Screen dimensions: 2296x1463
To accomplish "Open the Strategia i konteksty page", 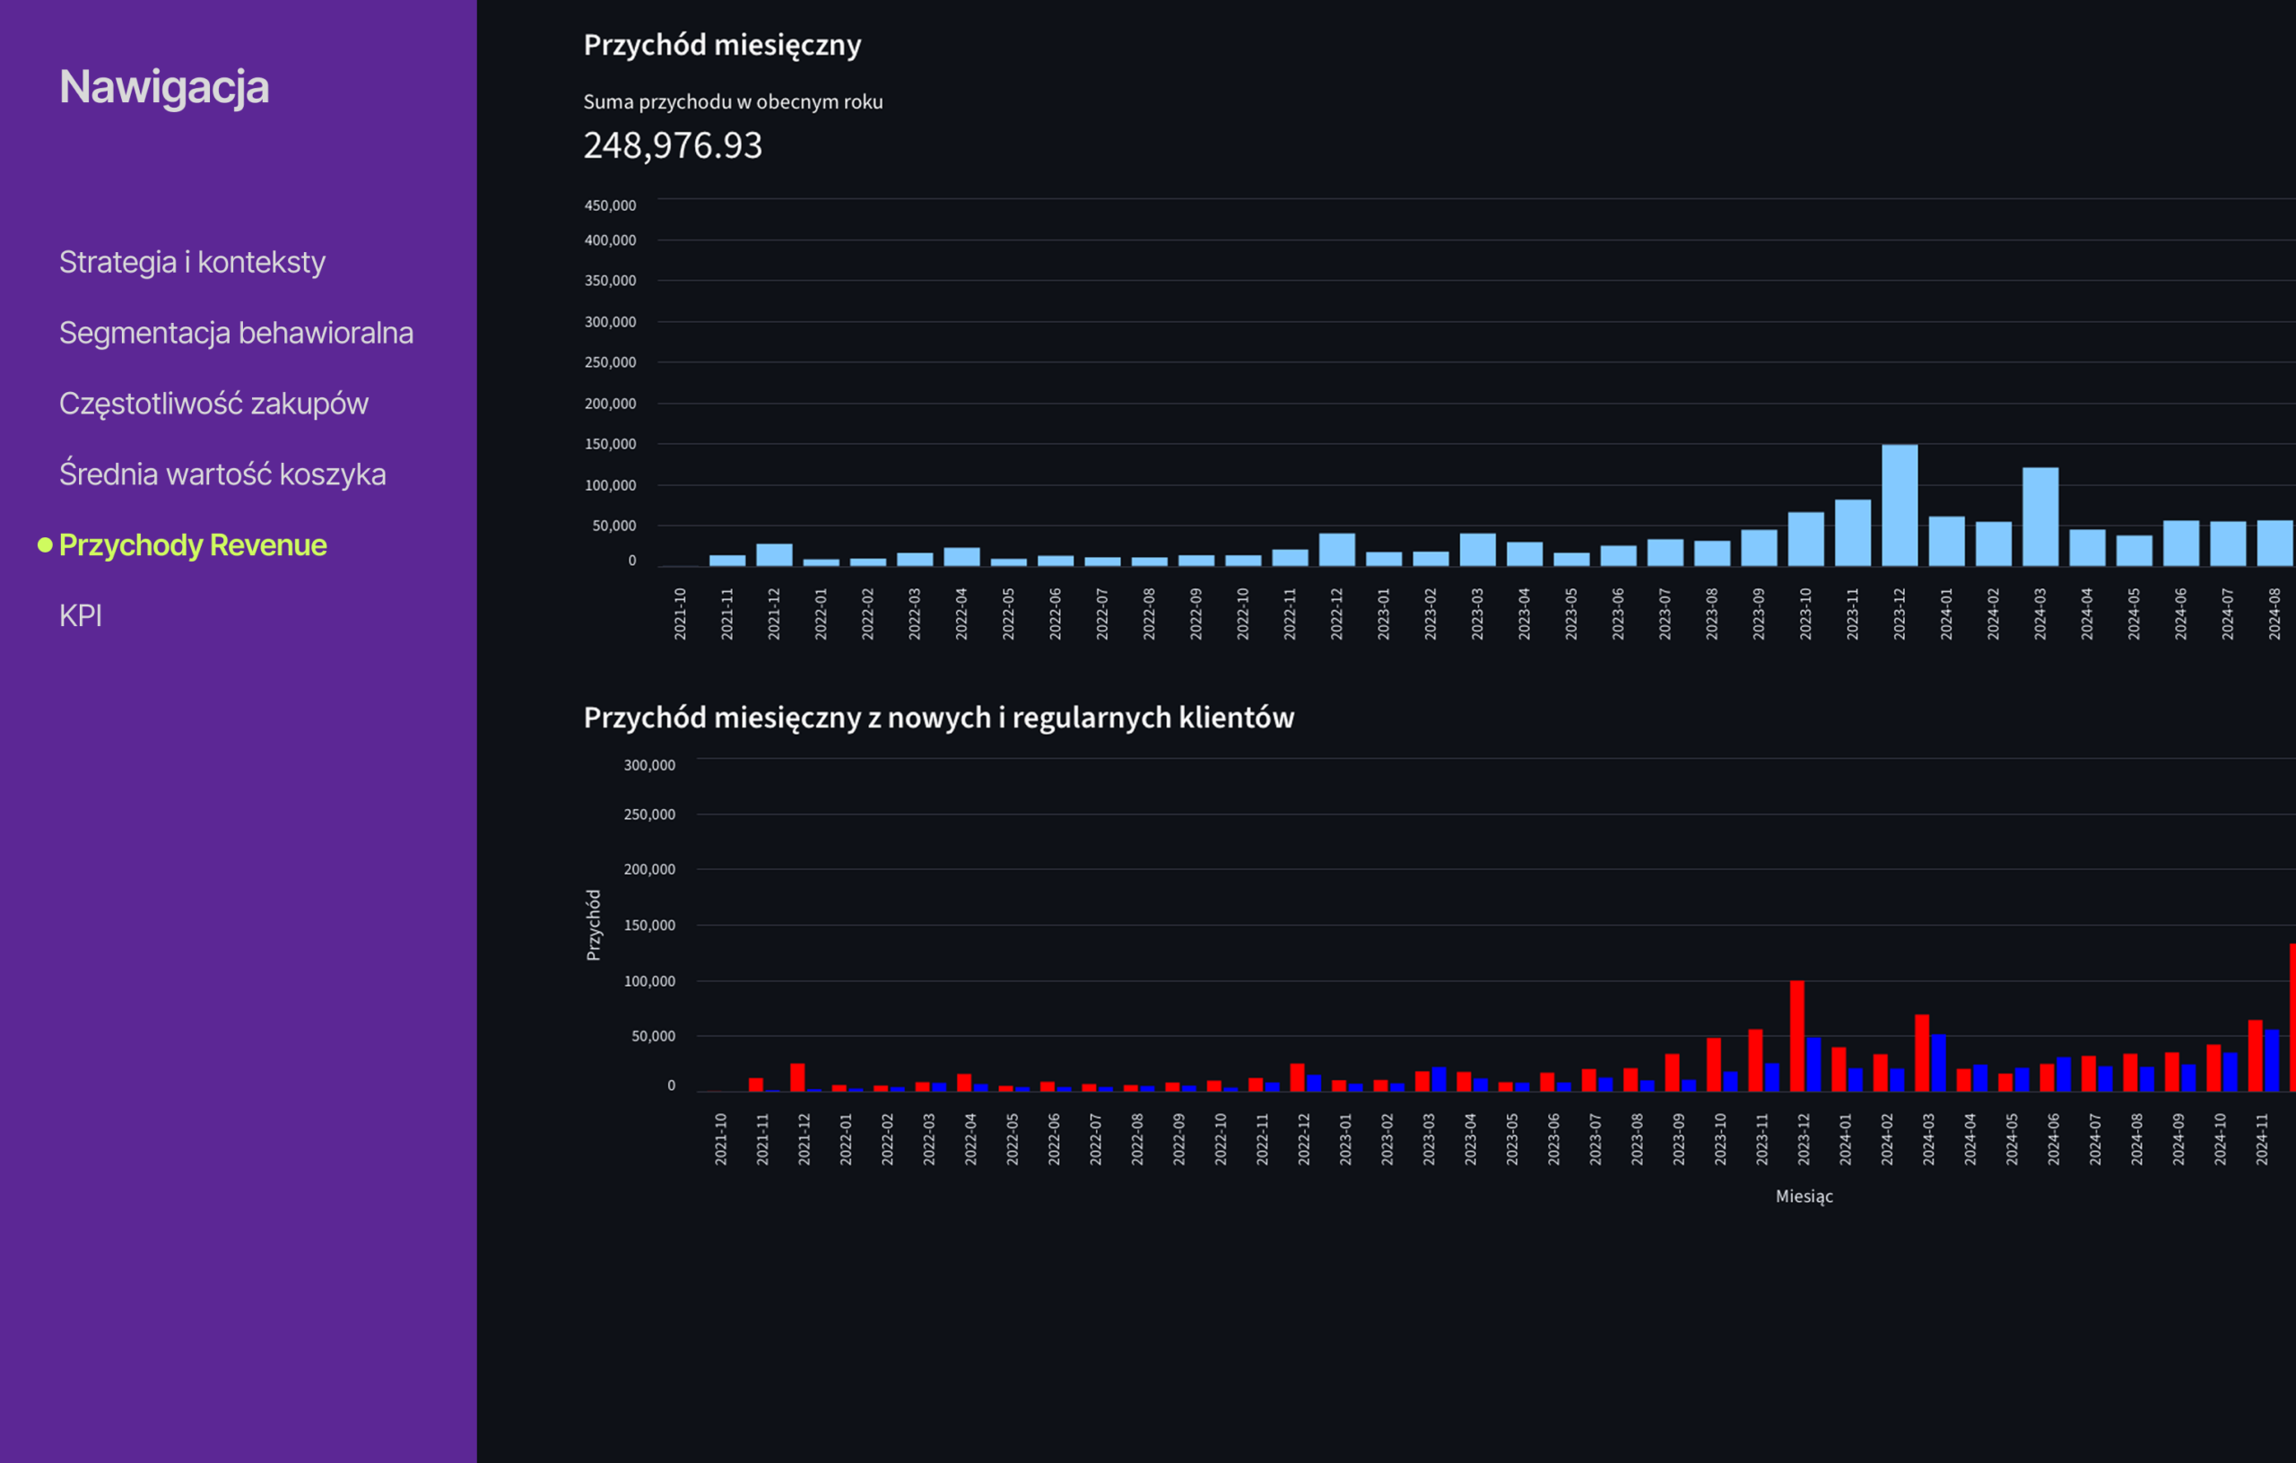I will [192, 261].
